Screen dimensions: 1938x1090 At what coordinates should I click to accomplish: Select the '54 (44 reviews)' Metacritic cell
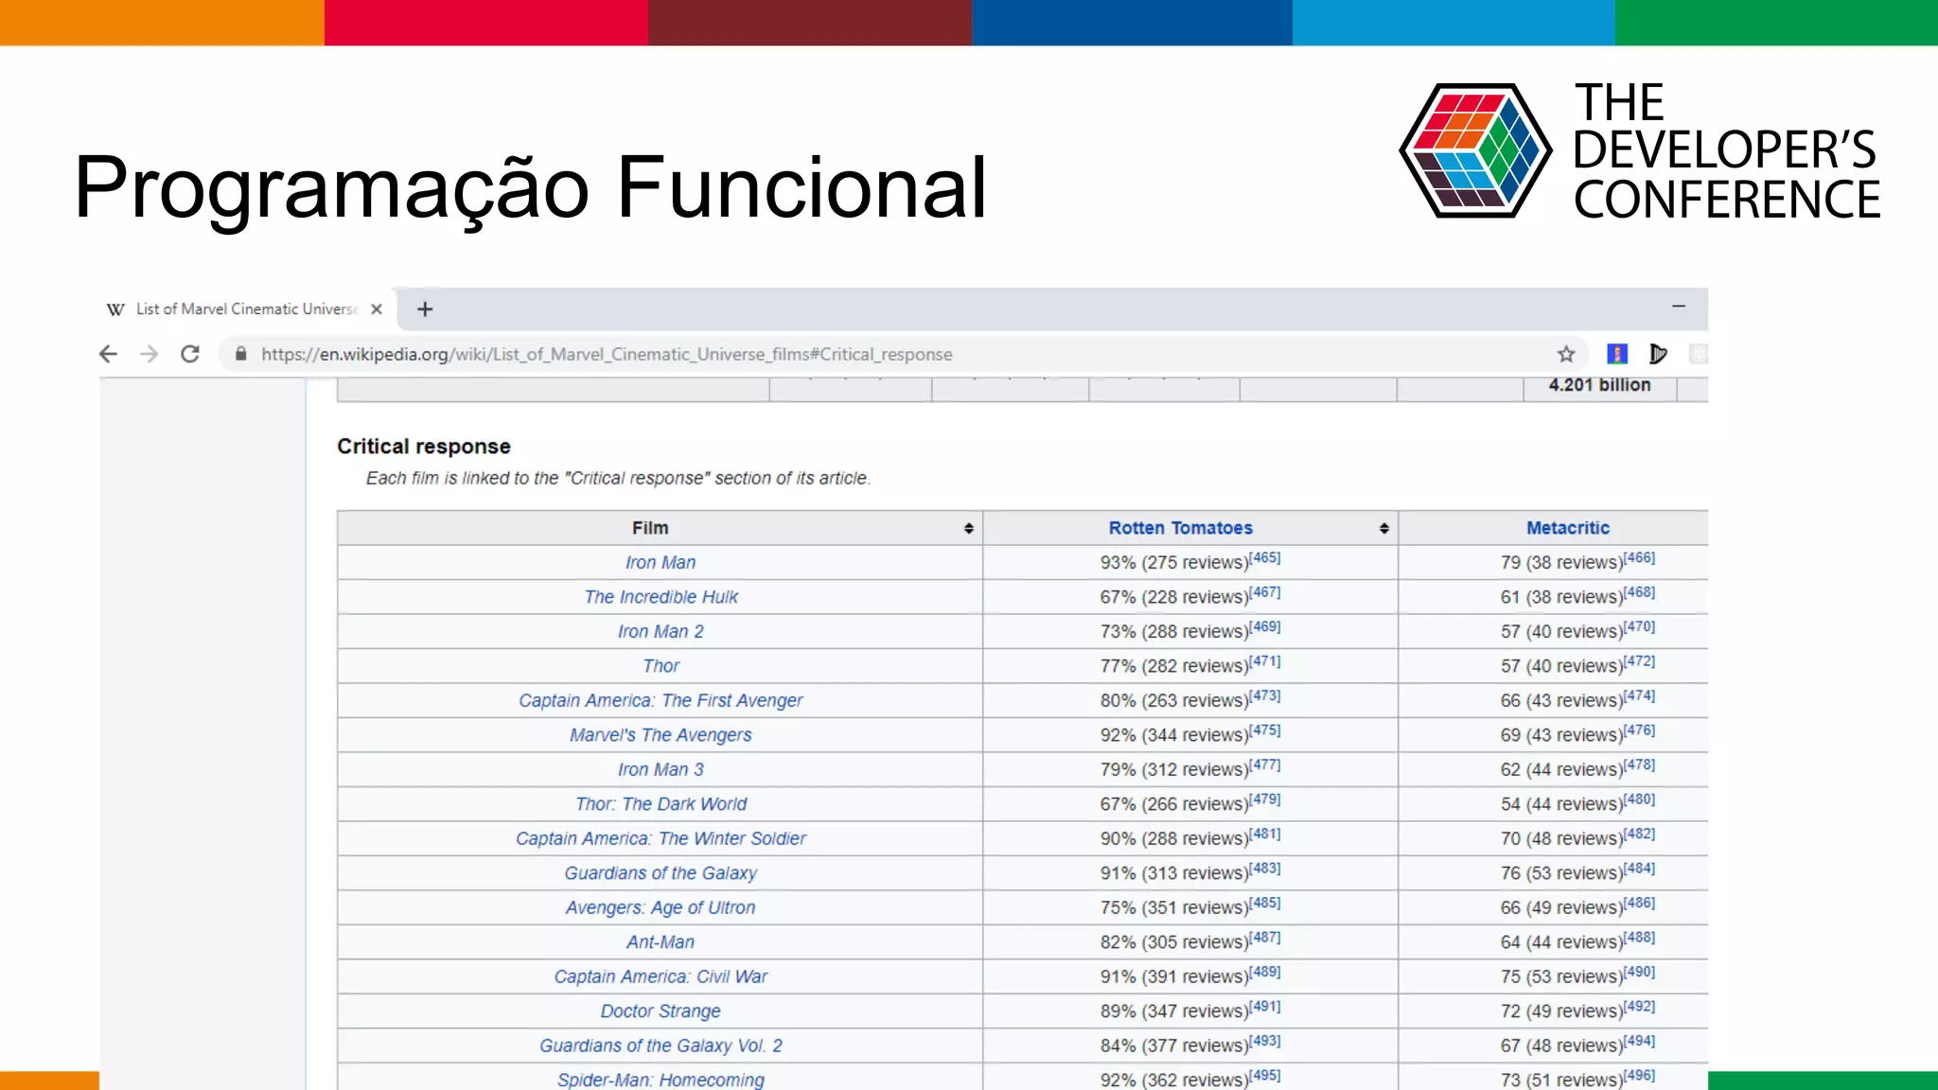click(x=1554, y=804)
